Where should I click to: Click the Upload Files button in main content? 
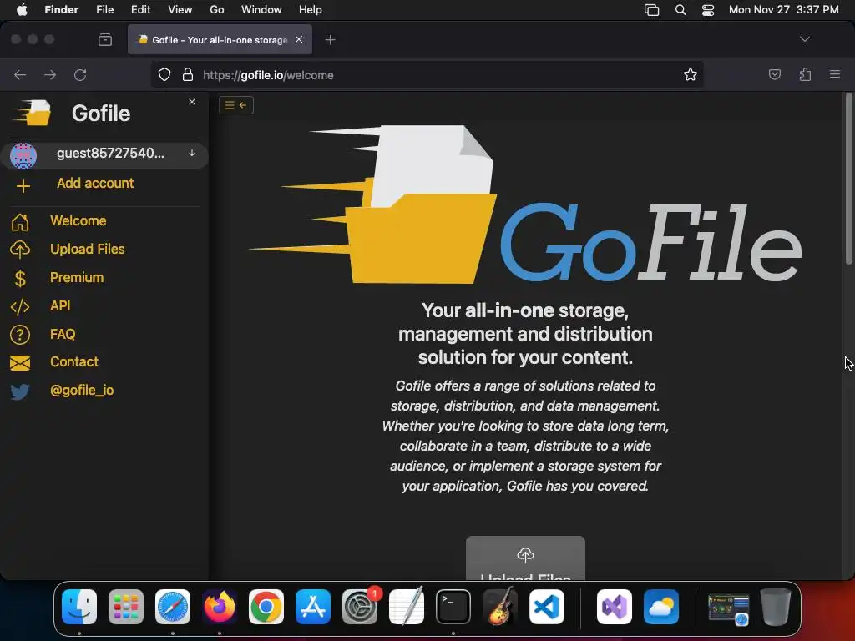(525, 558)
